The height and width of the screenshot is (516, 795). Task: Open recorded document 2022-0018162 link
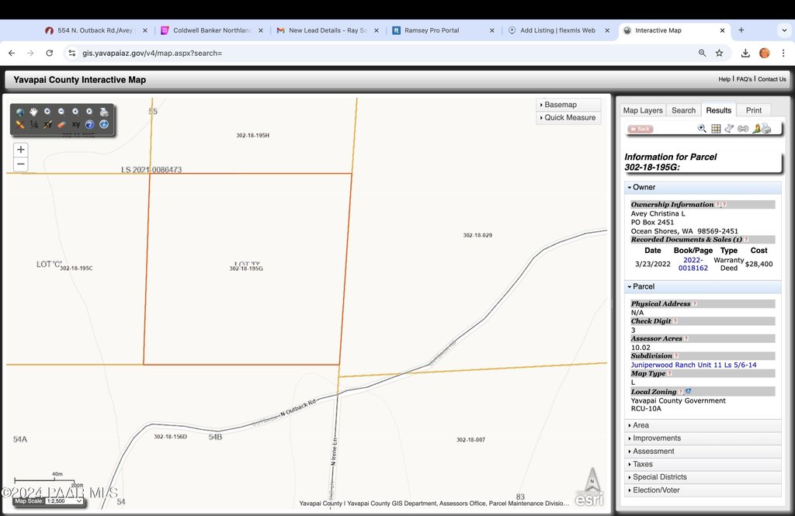tap(693, 264)
